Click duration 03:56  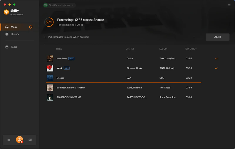[189, 58]
